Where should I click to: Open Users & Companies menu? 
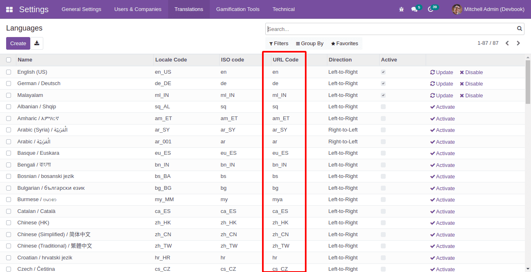(x=138, y=9)
